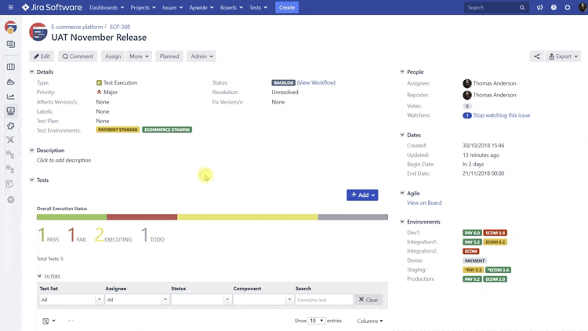Collapse the People section
The width and height of the screenshot is (588, 331).
[x=402, y=72]
